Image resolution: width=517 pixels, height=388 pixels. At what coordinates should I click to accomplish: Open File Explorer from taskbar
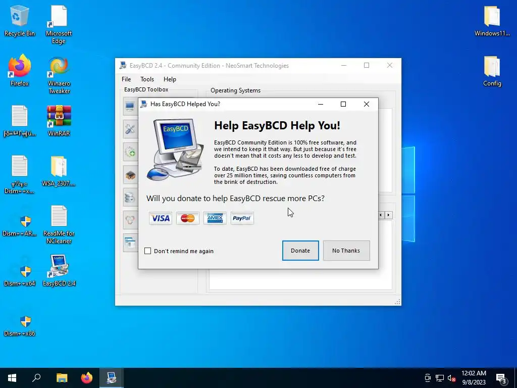pos(62,378)
